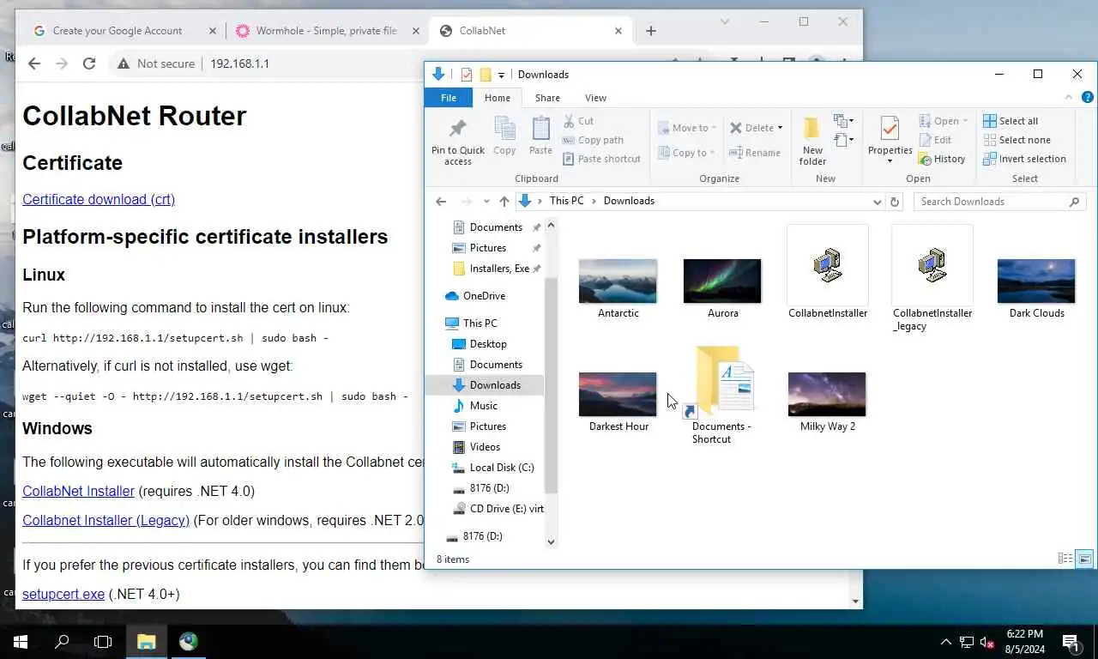
Task: Click Invert selection in ribbon
Action: [1024, 159]
